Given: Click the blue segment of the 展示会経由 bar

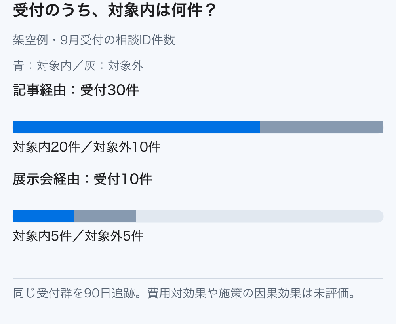Looking at the screenshot, I should [x=44, y=216].
